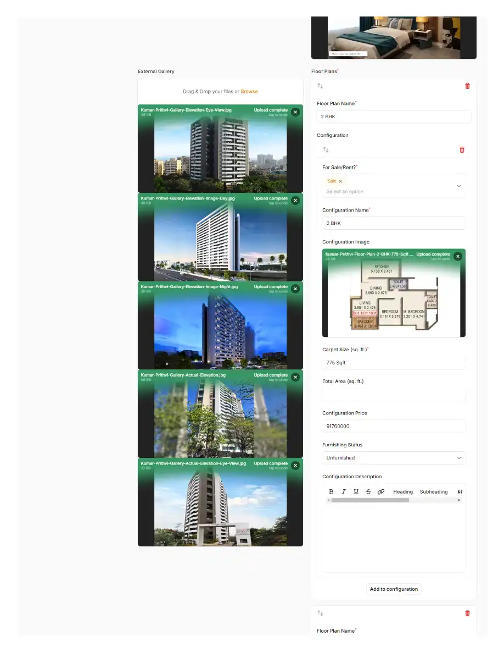
Task: Toggle bold formatting in Configuration Description
Action: click(331, 491)
